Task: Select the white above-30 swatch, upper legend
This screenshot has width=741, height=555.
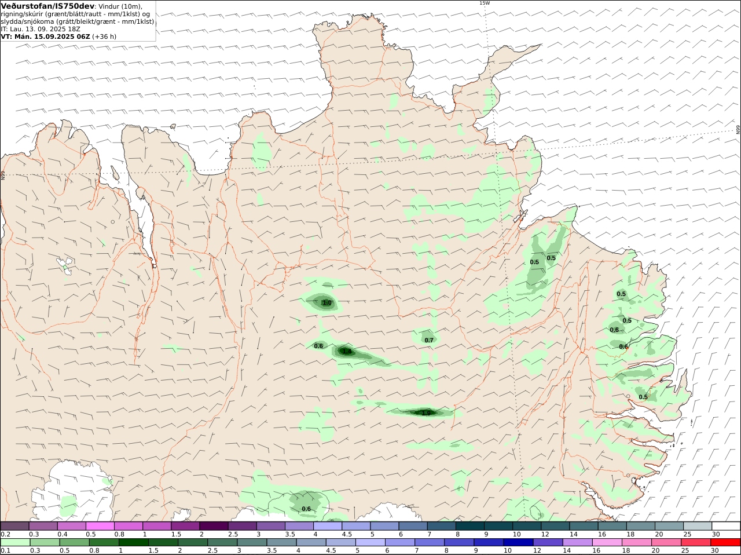Action: [x=726, y=525]
